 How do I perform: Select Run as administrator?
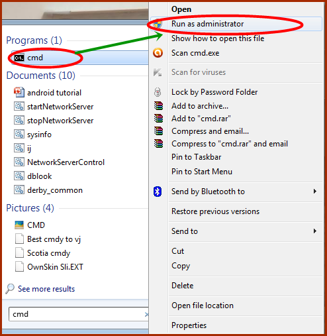[236, 24]
